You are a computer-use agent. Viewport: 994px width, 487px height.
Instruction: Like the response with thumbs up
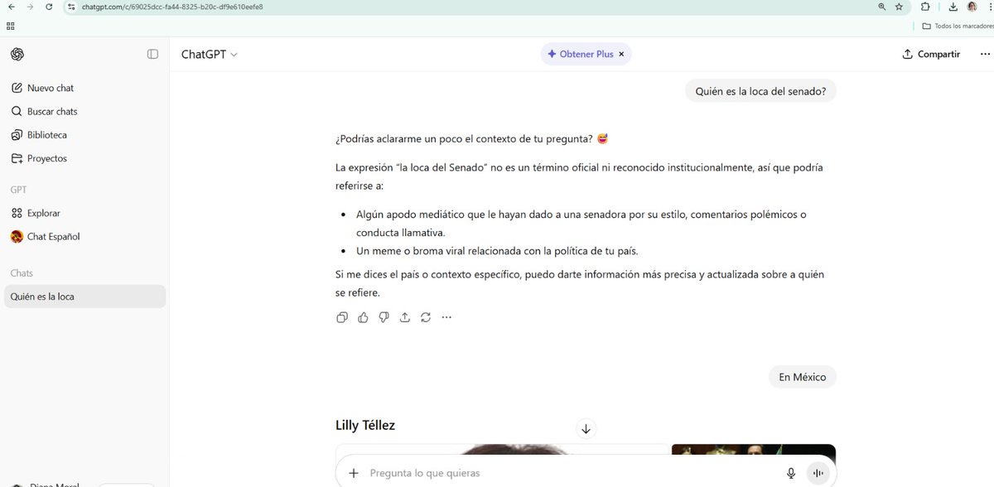pyautogui.click(x=363, y=317)
